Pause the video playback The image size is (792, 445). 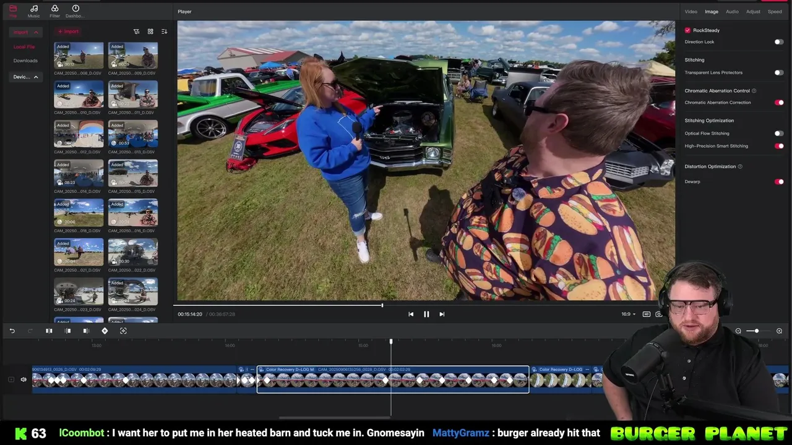pyautogui.click(x=426, y=315)
